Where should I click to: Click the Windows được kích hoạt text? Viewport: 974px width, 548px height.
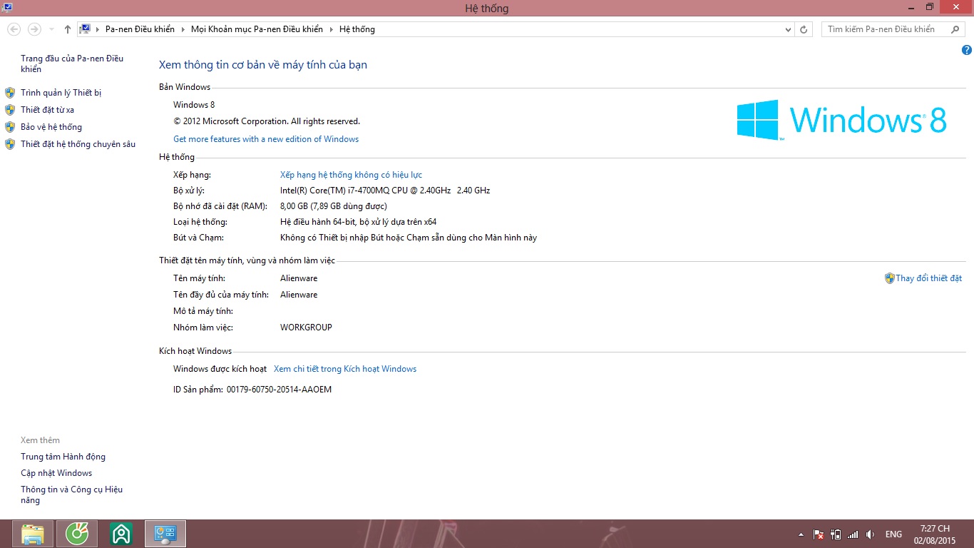tap(220, 369)
